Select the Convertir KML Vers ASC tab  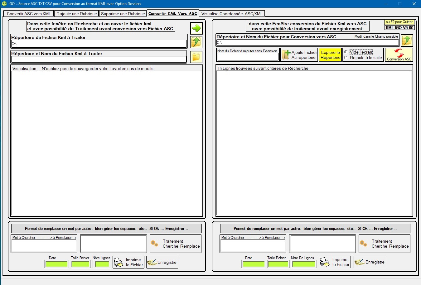(x=173, y=13)
